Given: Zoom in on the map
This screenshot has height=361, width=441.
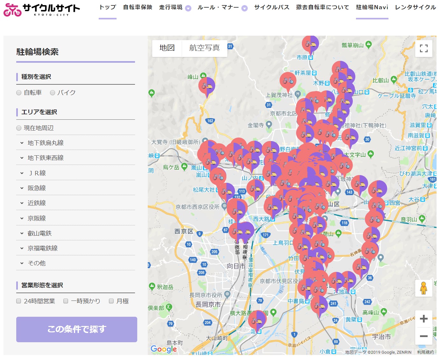Looking at the screenshot, I should [423, 319].
